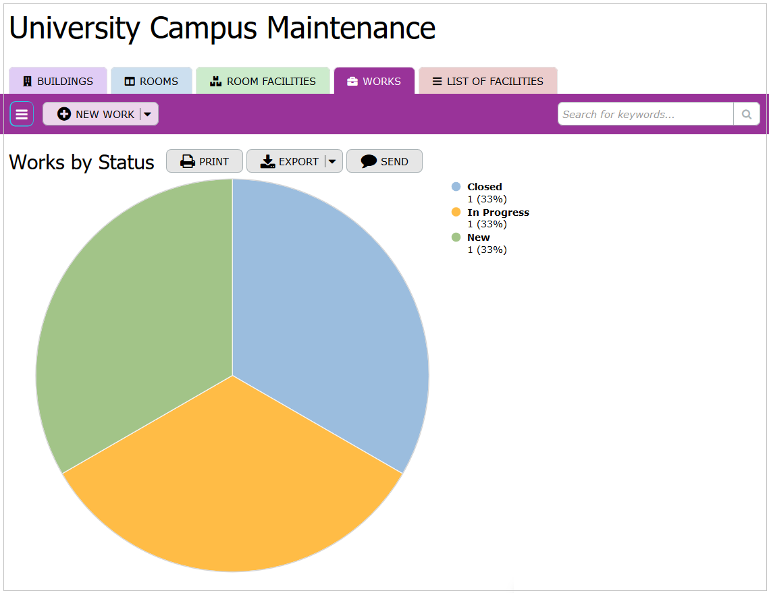This screenshot has width=769, height=593.
Task: Click the download icon on Export button
Action: 267,162
